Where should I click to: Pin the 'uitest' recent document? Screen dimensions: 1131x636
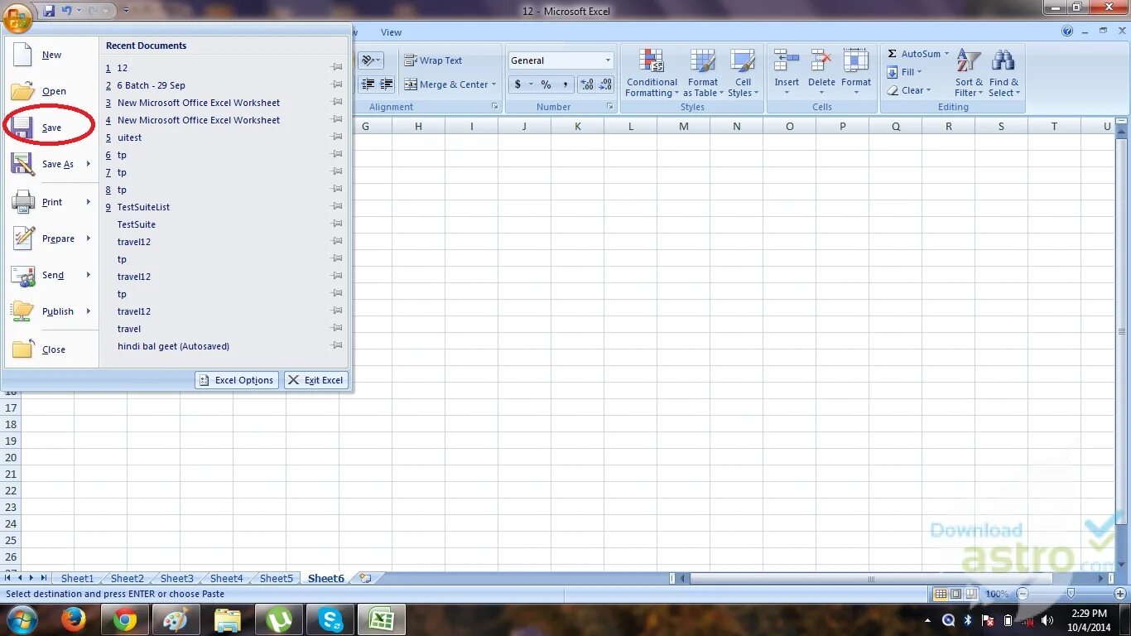tap(337, 137)
